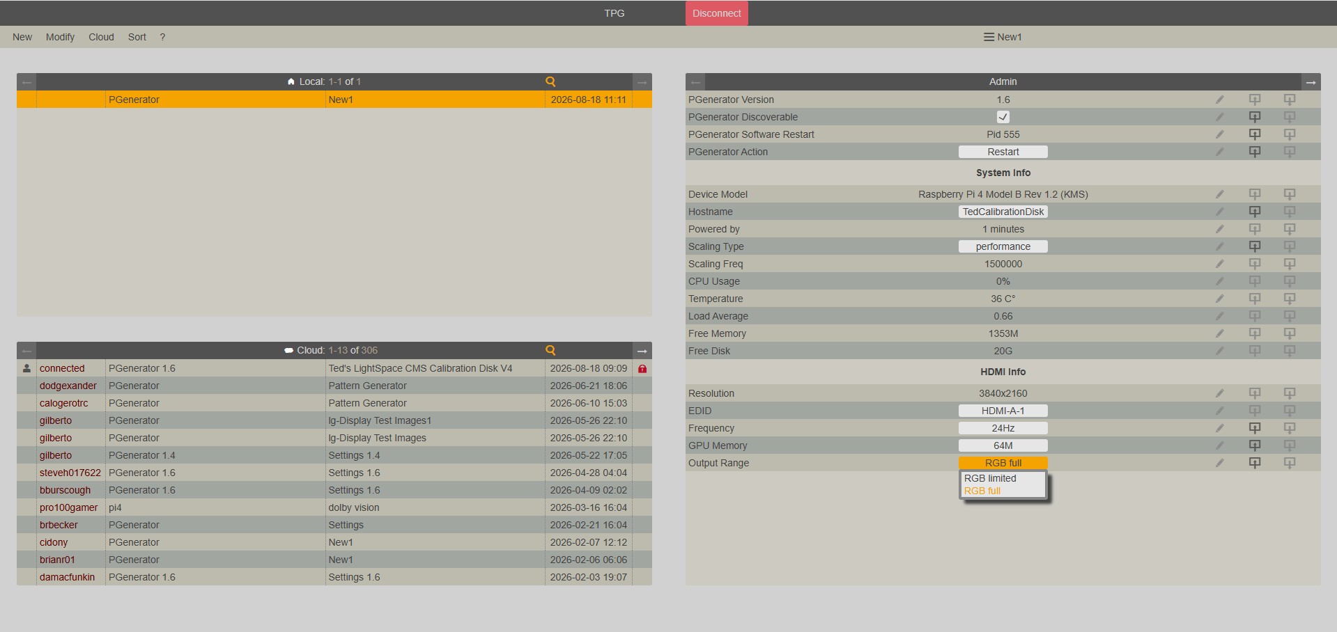Go to next page of the Cloud list
This screenshot has height=632, width=1337.
pos(642,351)
